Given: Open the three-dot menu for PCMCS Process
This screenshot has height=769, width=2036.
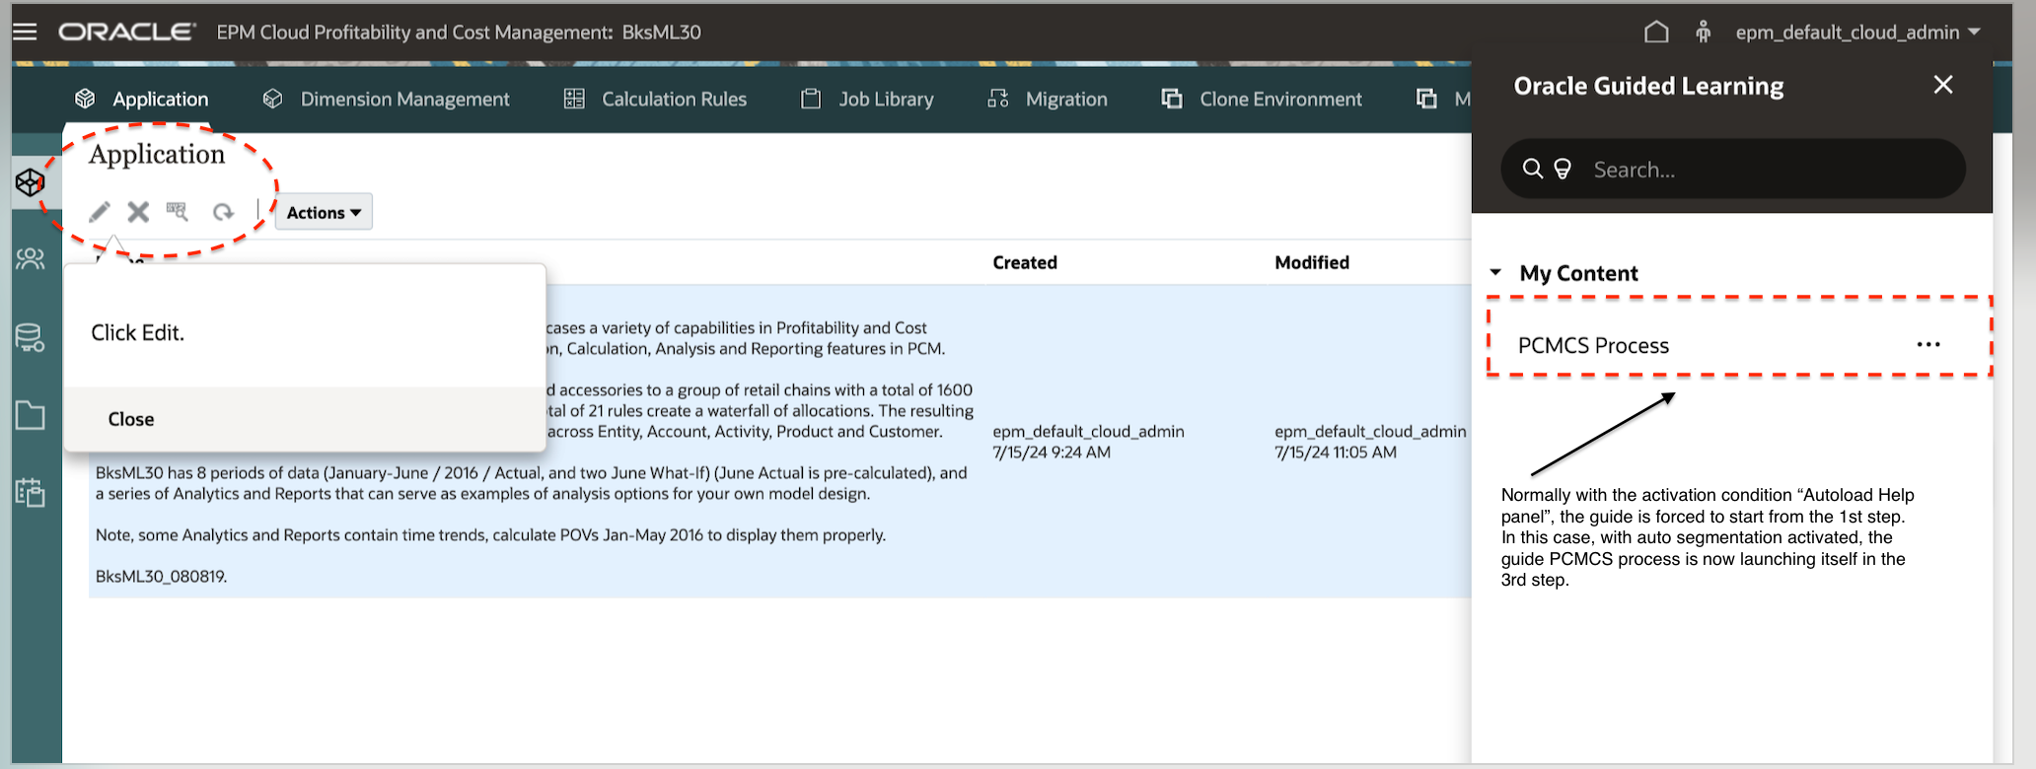Looking at the screenshot, I should pos(1928,344).
